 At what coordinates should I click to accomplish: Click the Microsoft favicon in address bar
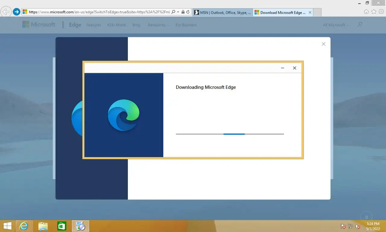tap(25, 12)
